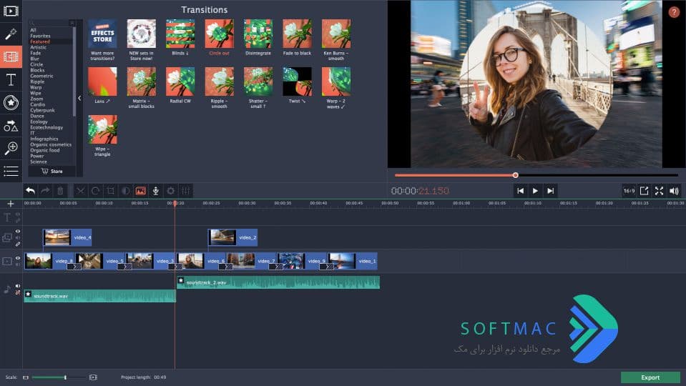The width and height of the screenshot is (686, 386).
Task: Mute the audio track
Action: [18, 286]
